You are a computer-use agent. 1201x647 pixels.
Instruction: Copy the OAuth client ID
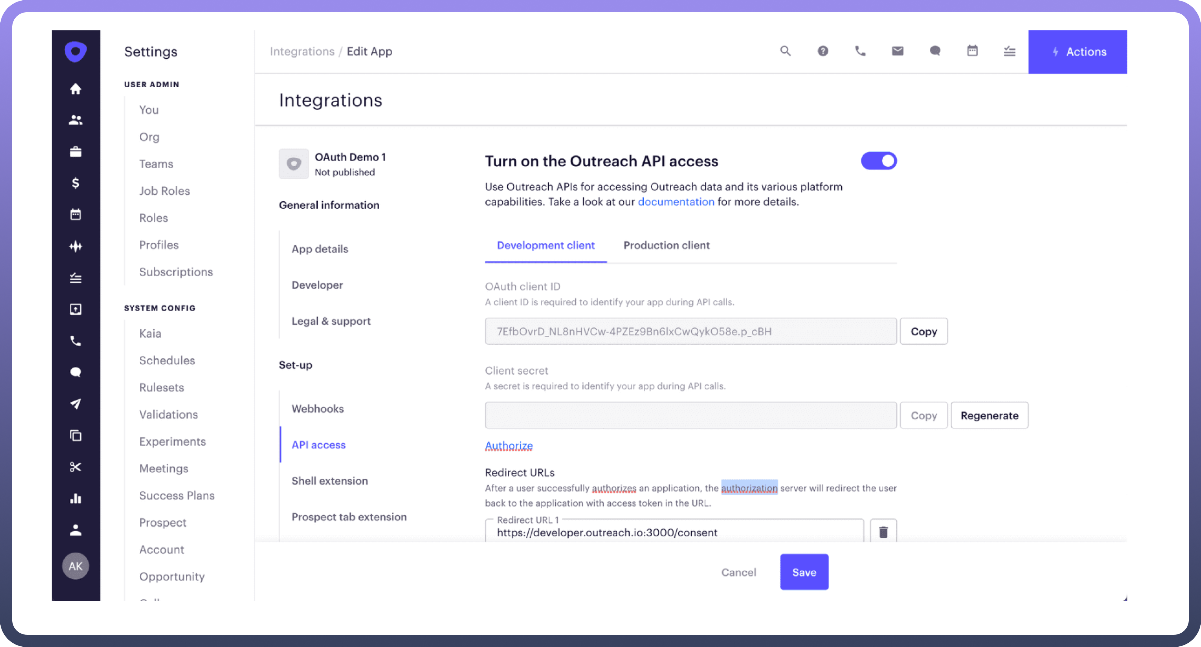(923, 331)
